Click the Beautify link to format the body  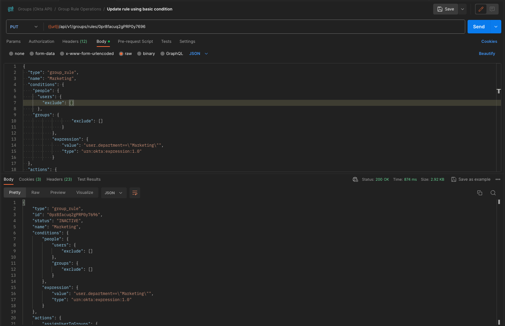pyautogui.click(x=487, y=53)
